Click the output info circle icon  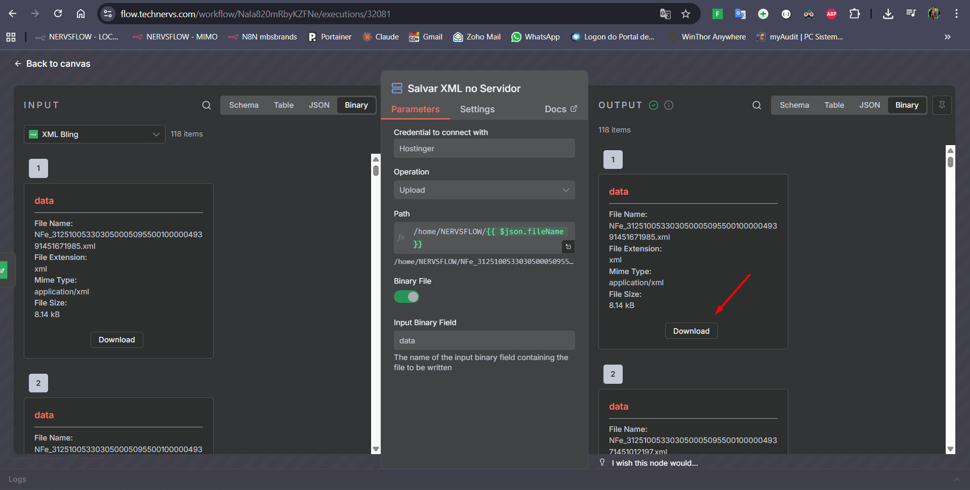669,105
